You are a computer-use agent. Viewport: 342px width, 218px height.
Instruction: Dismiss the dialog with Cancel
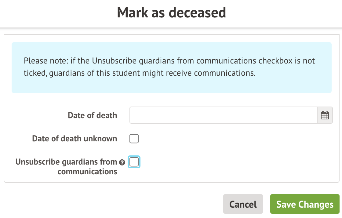243,204
